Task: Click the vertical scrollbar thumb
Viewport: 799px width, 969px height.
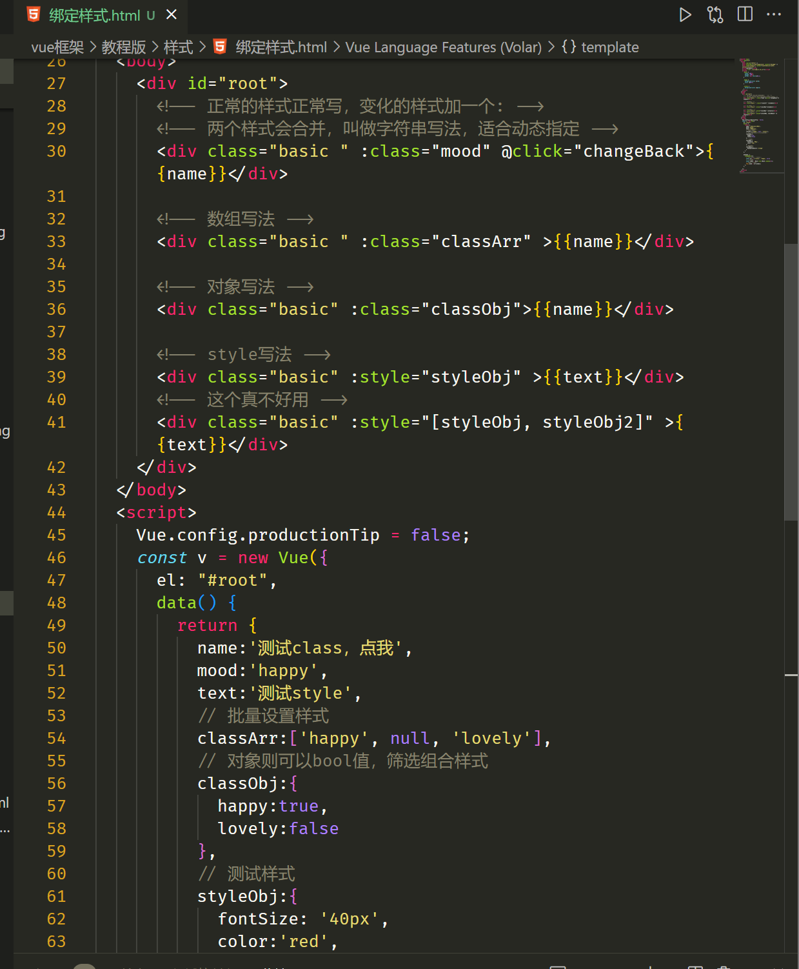Action: (x=791, y=382)
